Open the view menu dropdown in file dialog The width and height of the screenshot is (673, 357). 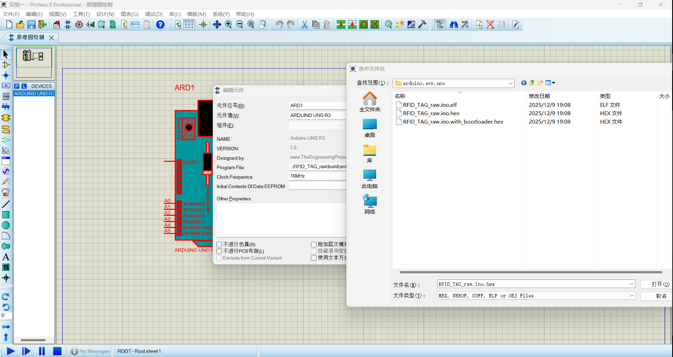pyautogui.click(x=550, y=83)
